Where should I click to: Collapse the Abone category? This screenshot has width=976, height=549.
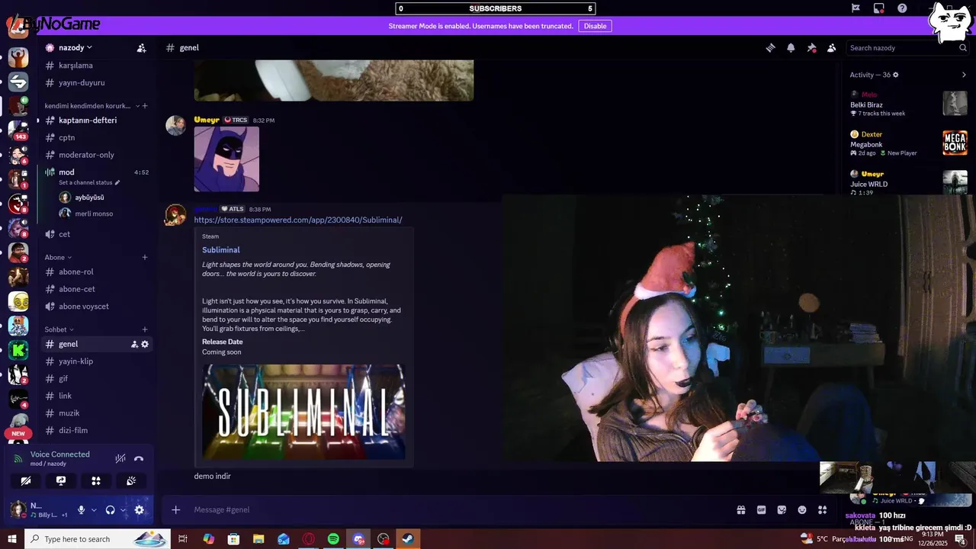coord(58,258)
